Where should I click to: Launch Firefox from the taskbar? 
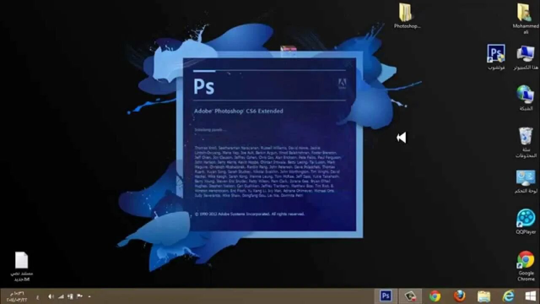459,296
